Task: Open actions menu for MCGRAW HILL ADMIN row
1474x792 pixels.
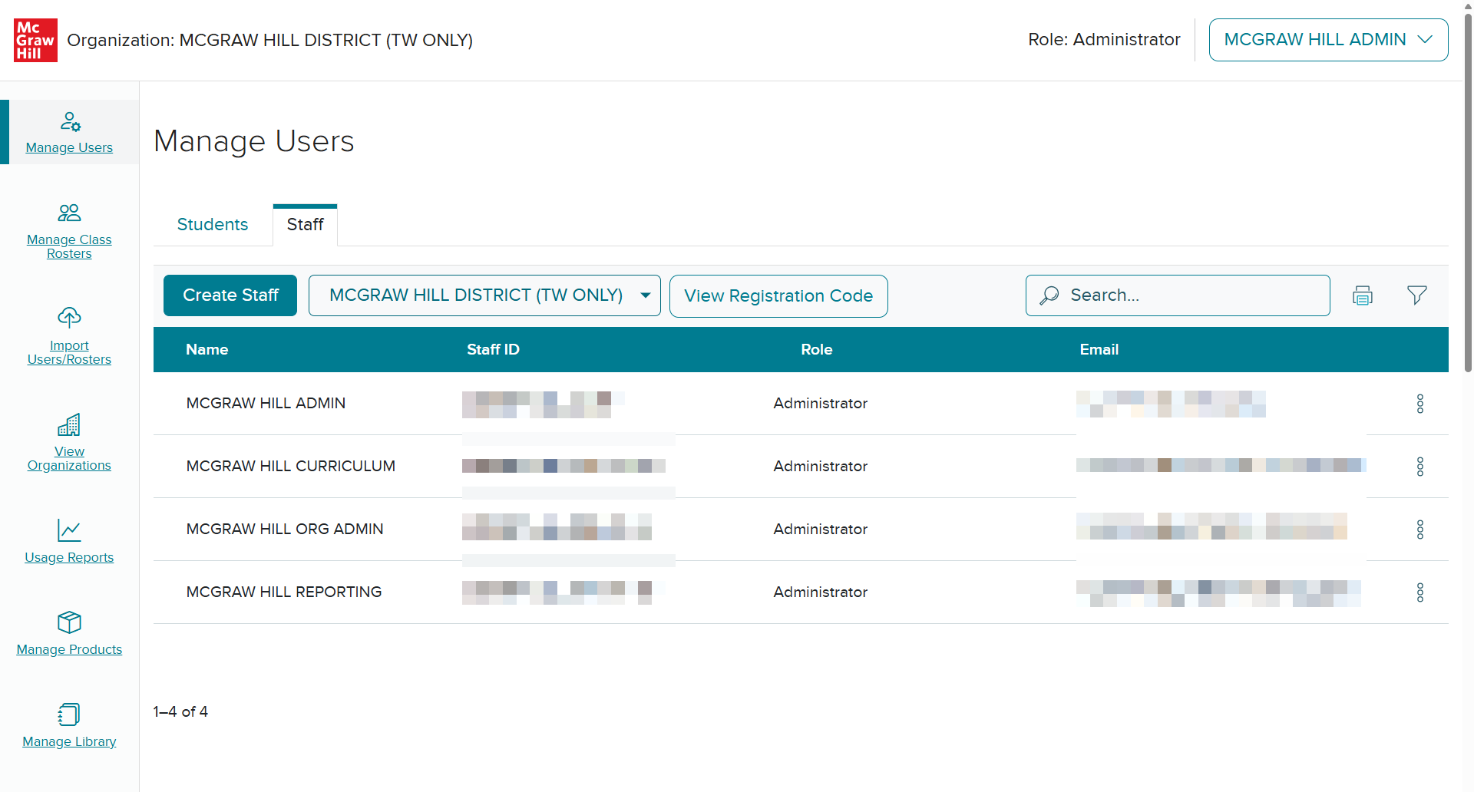Action: point(1420,404)
